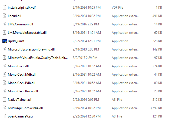Click the VDF File type of installscript_sdk.vdf

117,8
